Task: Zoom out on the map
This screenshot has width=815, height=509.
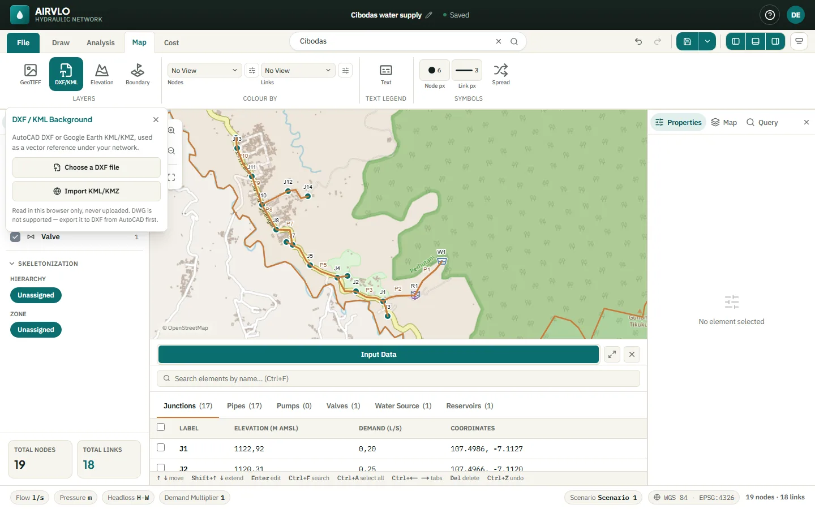Action: (171, 151)
